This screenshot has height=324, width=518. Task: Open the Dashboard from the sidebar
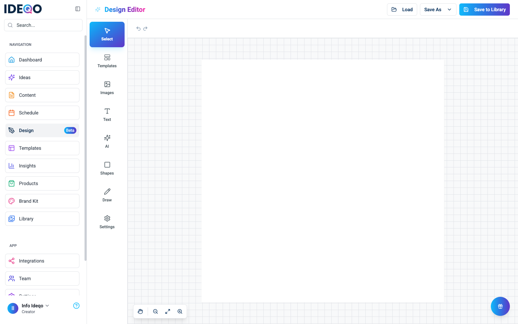click(42, 60)
